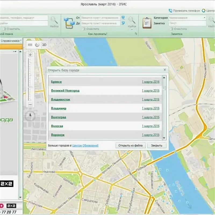
Task: Click the left panel scroll down arrow
Action: [x=20, y=197]
